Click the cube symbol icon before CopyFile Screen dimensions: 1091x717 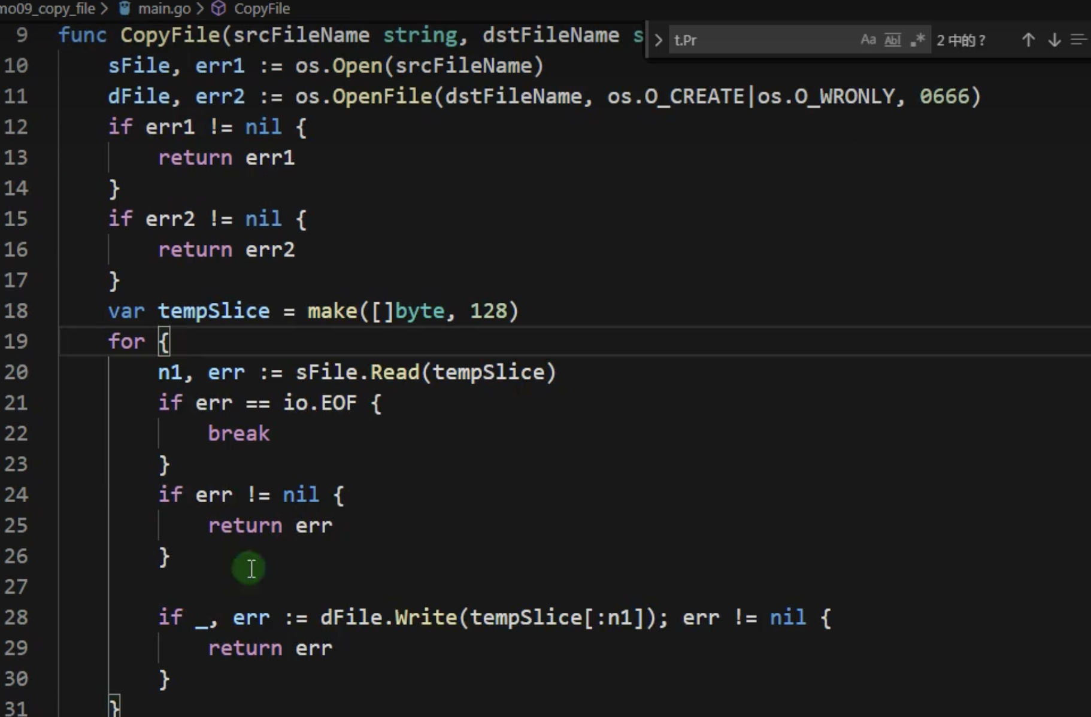(x=219, y=8)
